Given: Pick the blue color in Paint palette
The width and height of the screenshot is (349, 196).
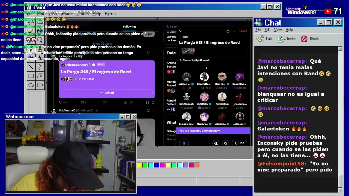Looking at the screenshot, I should coord(156,165).
